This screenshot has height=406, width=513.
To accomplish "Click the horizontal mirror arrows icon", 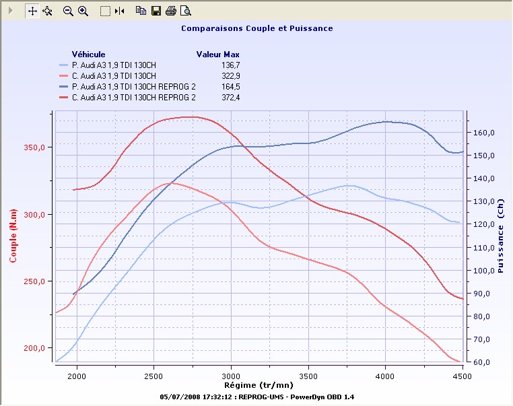I will tap(120, 11).
